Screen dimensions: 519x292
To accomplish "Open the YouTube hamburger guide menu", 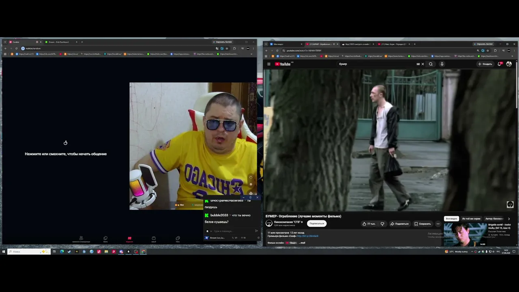I will 268,64.
